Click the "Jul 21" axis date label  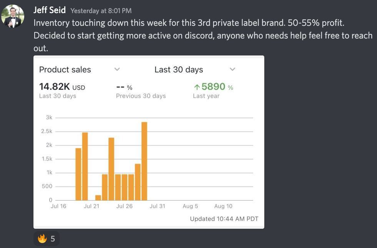click(x=92, y=206)
